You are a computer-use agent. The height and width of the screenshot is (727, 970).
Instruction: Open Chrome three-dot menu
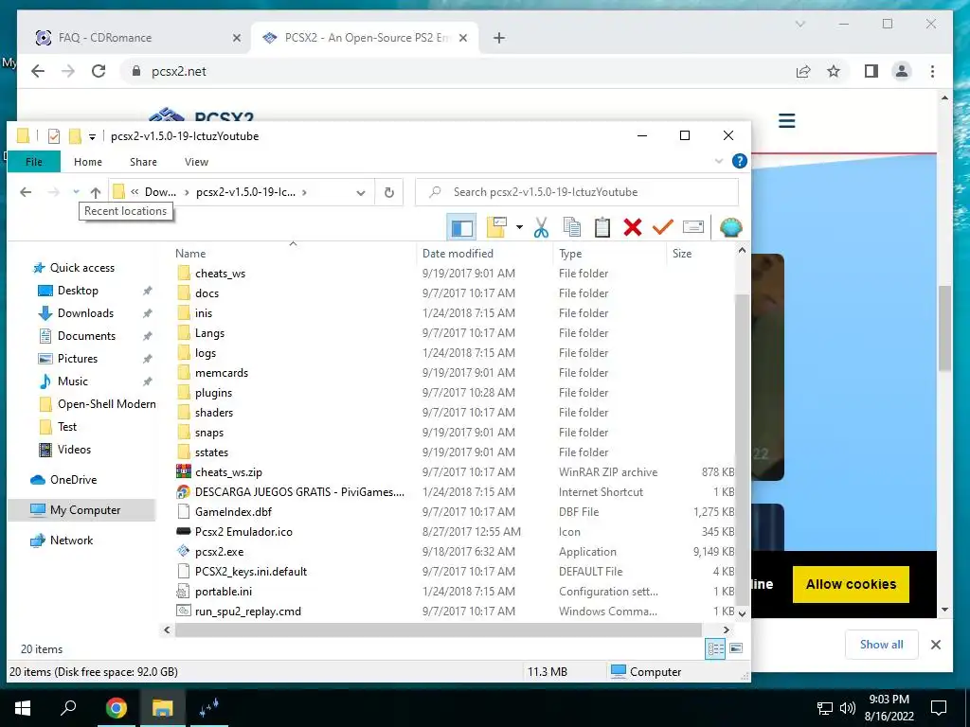point(932,72)
